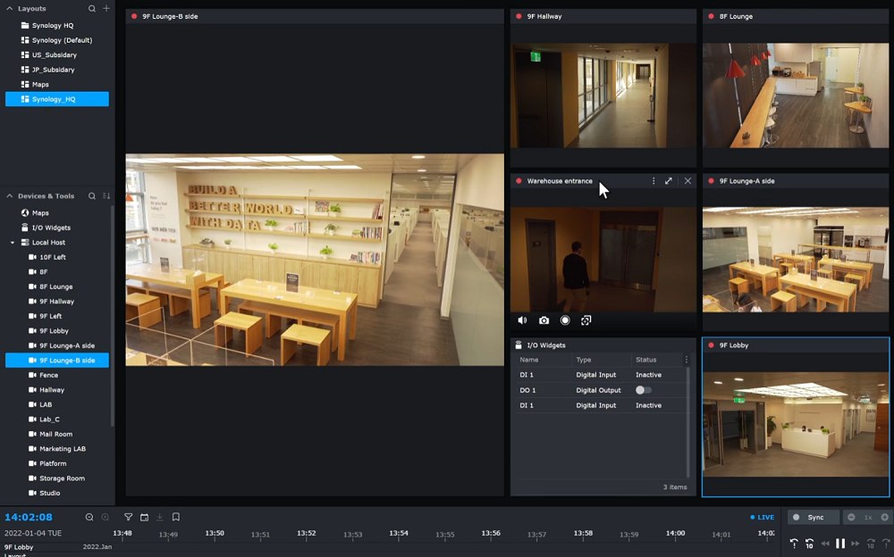Select 8F Lounge camera in tree
This screenshot has width=894, height=557.
point(57,287)
